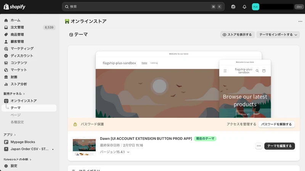Click the Japan Order CSV app icon

pyautogui.click(x=6, y=149)
